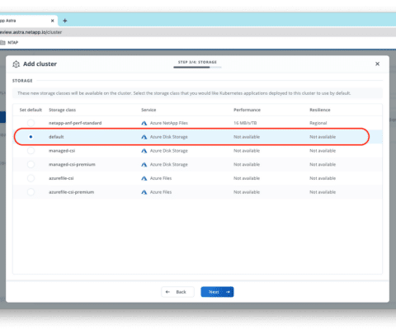This screenshot has width=396, height=334.
Task: Click the Performance column header
Action: point(247,110)
